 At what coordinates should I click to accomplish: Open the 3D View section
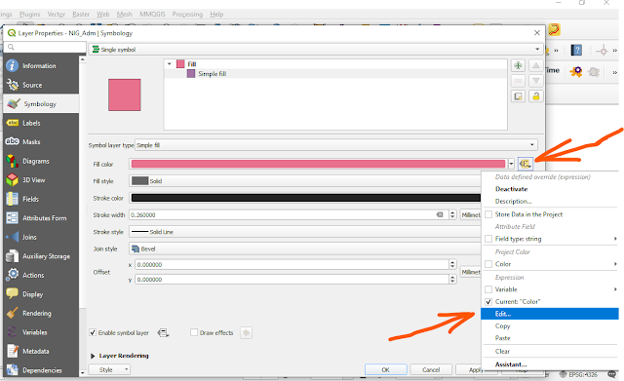point(41,180)
